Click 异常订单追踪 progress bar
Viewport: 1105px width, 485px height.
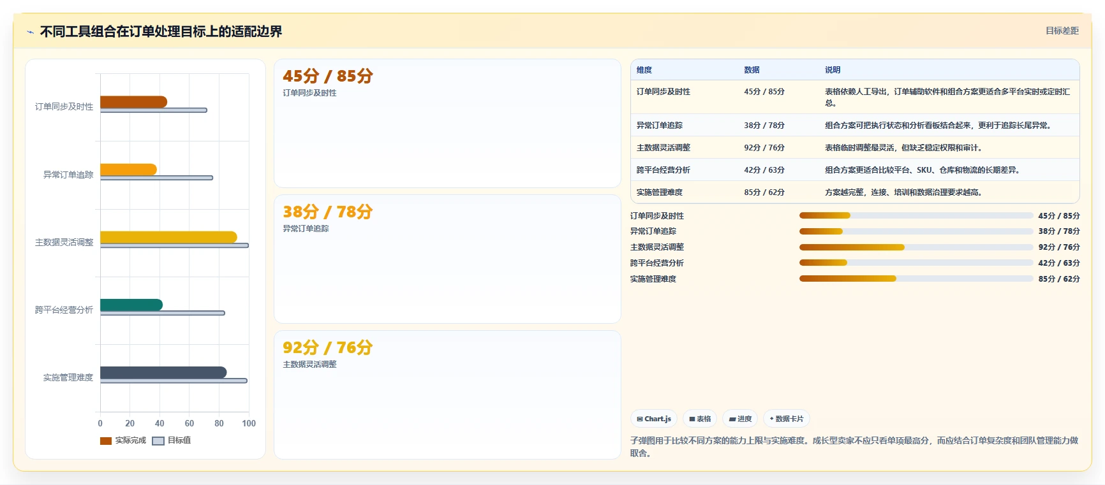916,231
